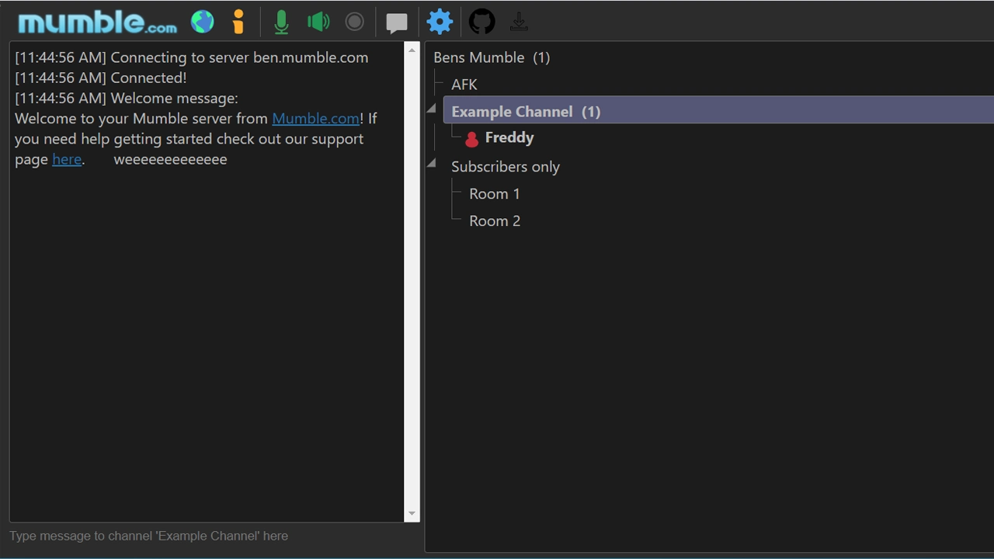Toggle the green microphone mute icon
994x559 pixels.
281,22
